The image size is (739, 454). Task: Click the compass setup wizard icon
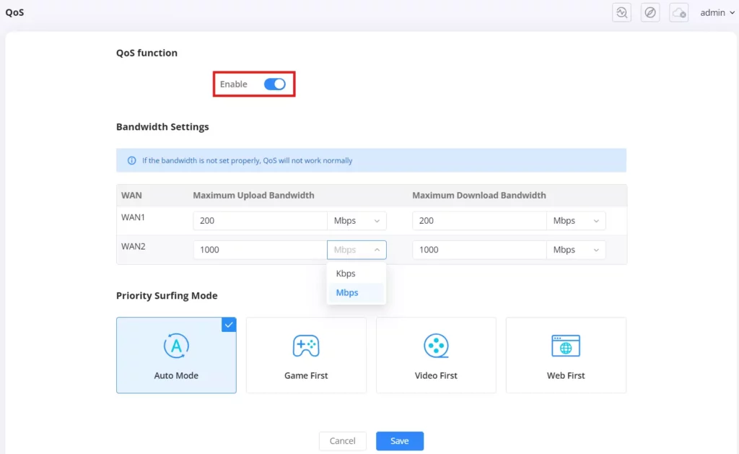click(650, 13)
